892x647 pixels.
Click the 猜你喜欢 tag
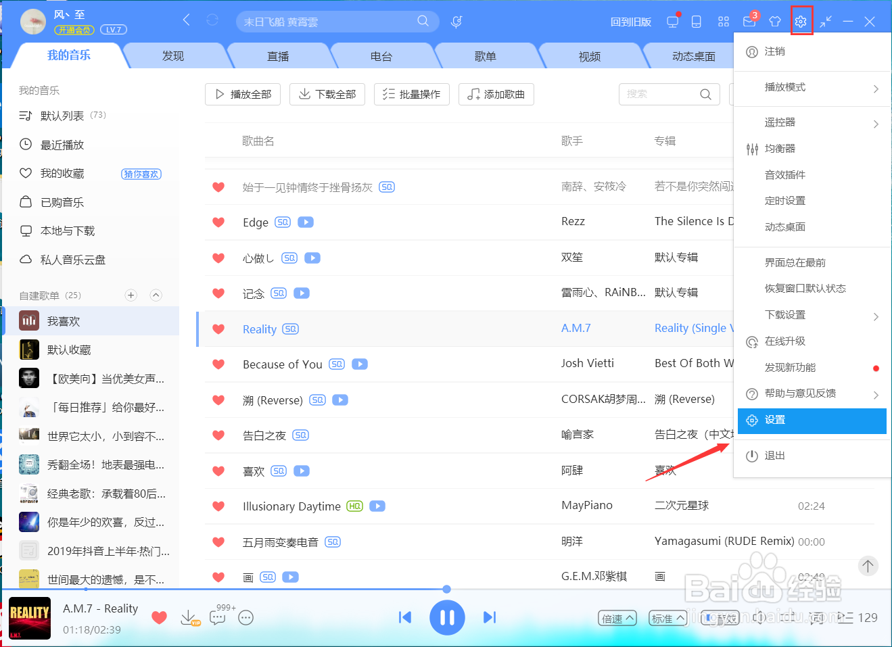(x=141, y=174)
